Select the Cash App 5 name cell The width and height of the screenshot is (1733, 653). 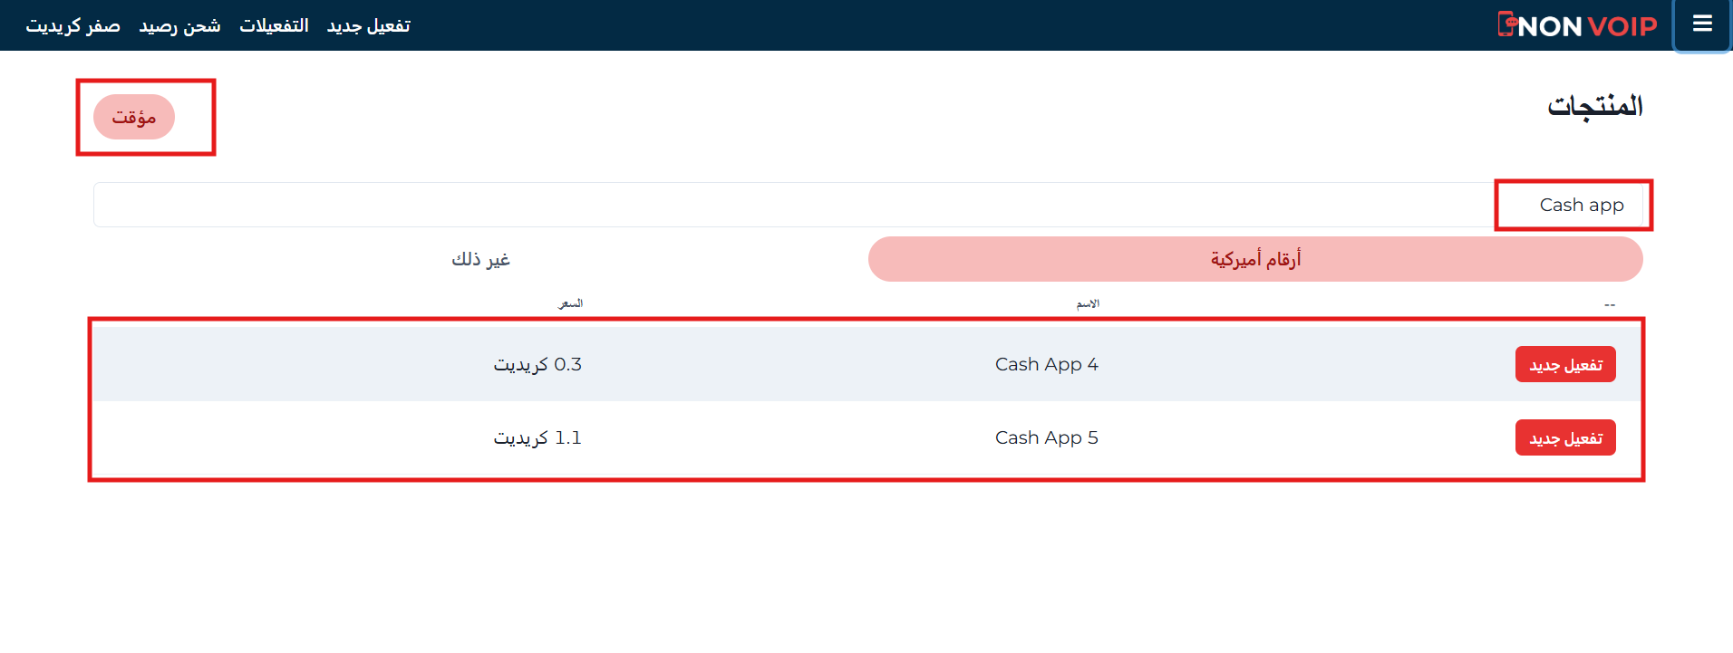pyautogui.click(x=1047, y=437)
